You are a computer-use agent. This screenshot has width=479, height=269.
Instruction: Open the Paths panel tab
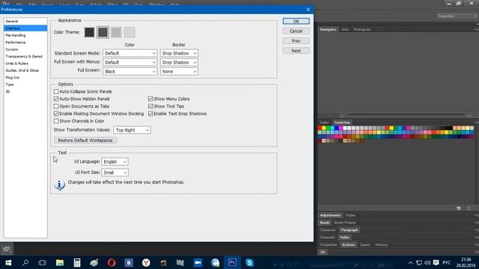(x=344, y=238)
